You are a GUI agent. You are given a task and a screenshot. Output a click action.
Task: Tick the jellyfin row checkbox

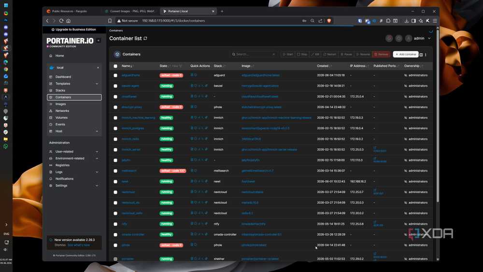(115, 160)
